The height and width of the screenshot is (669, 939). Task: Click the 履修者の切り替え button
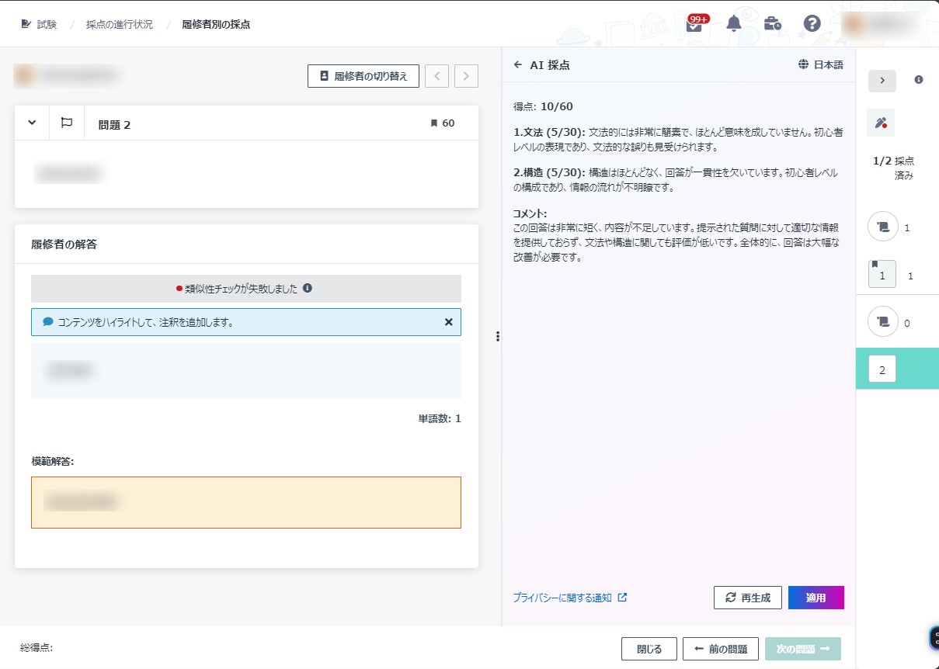tap(363, 76)
